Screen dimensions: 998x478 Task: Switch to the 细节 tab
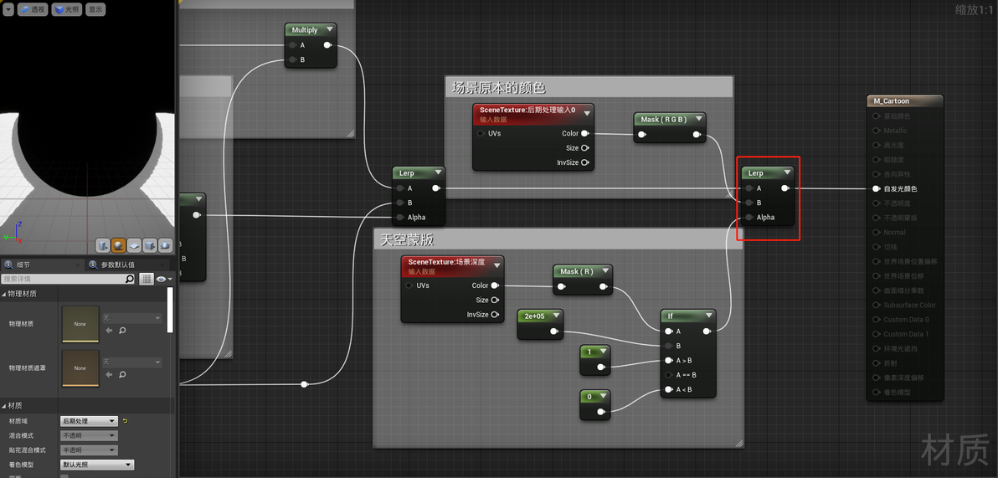click(23, 265)
